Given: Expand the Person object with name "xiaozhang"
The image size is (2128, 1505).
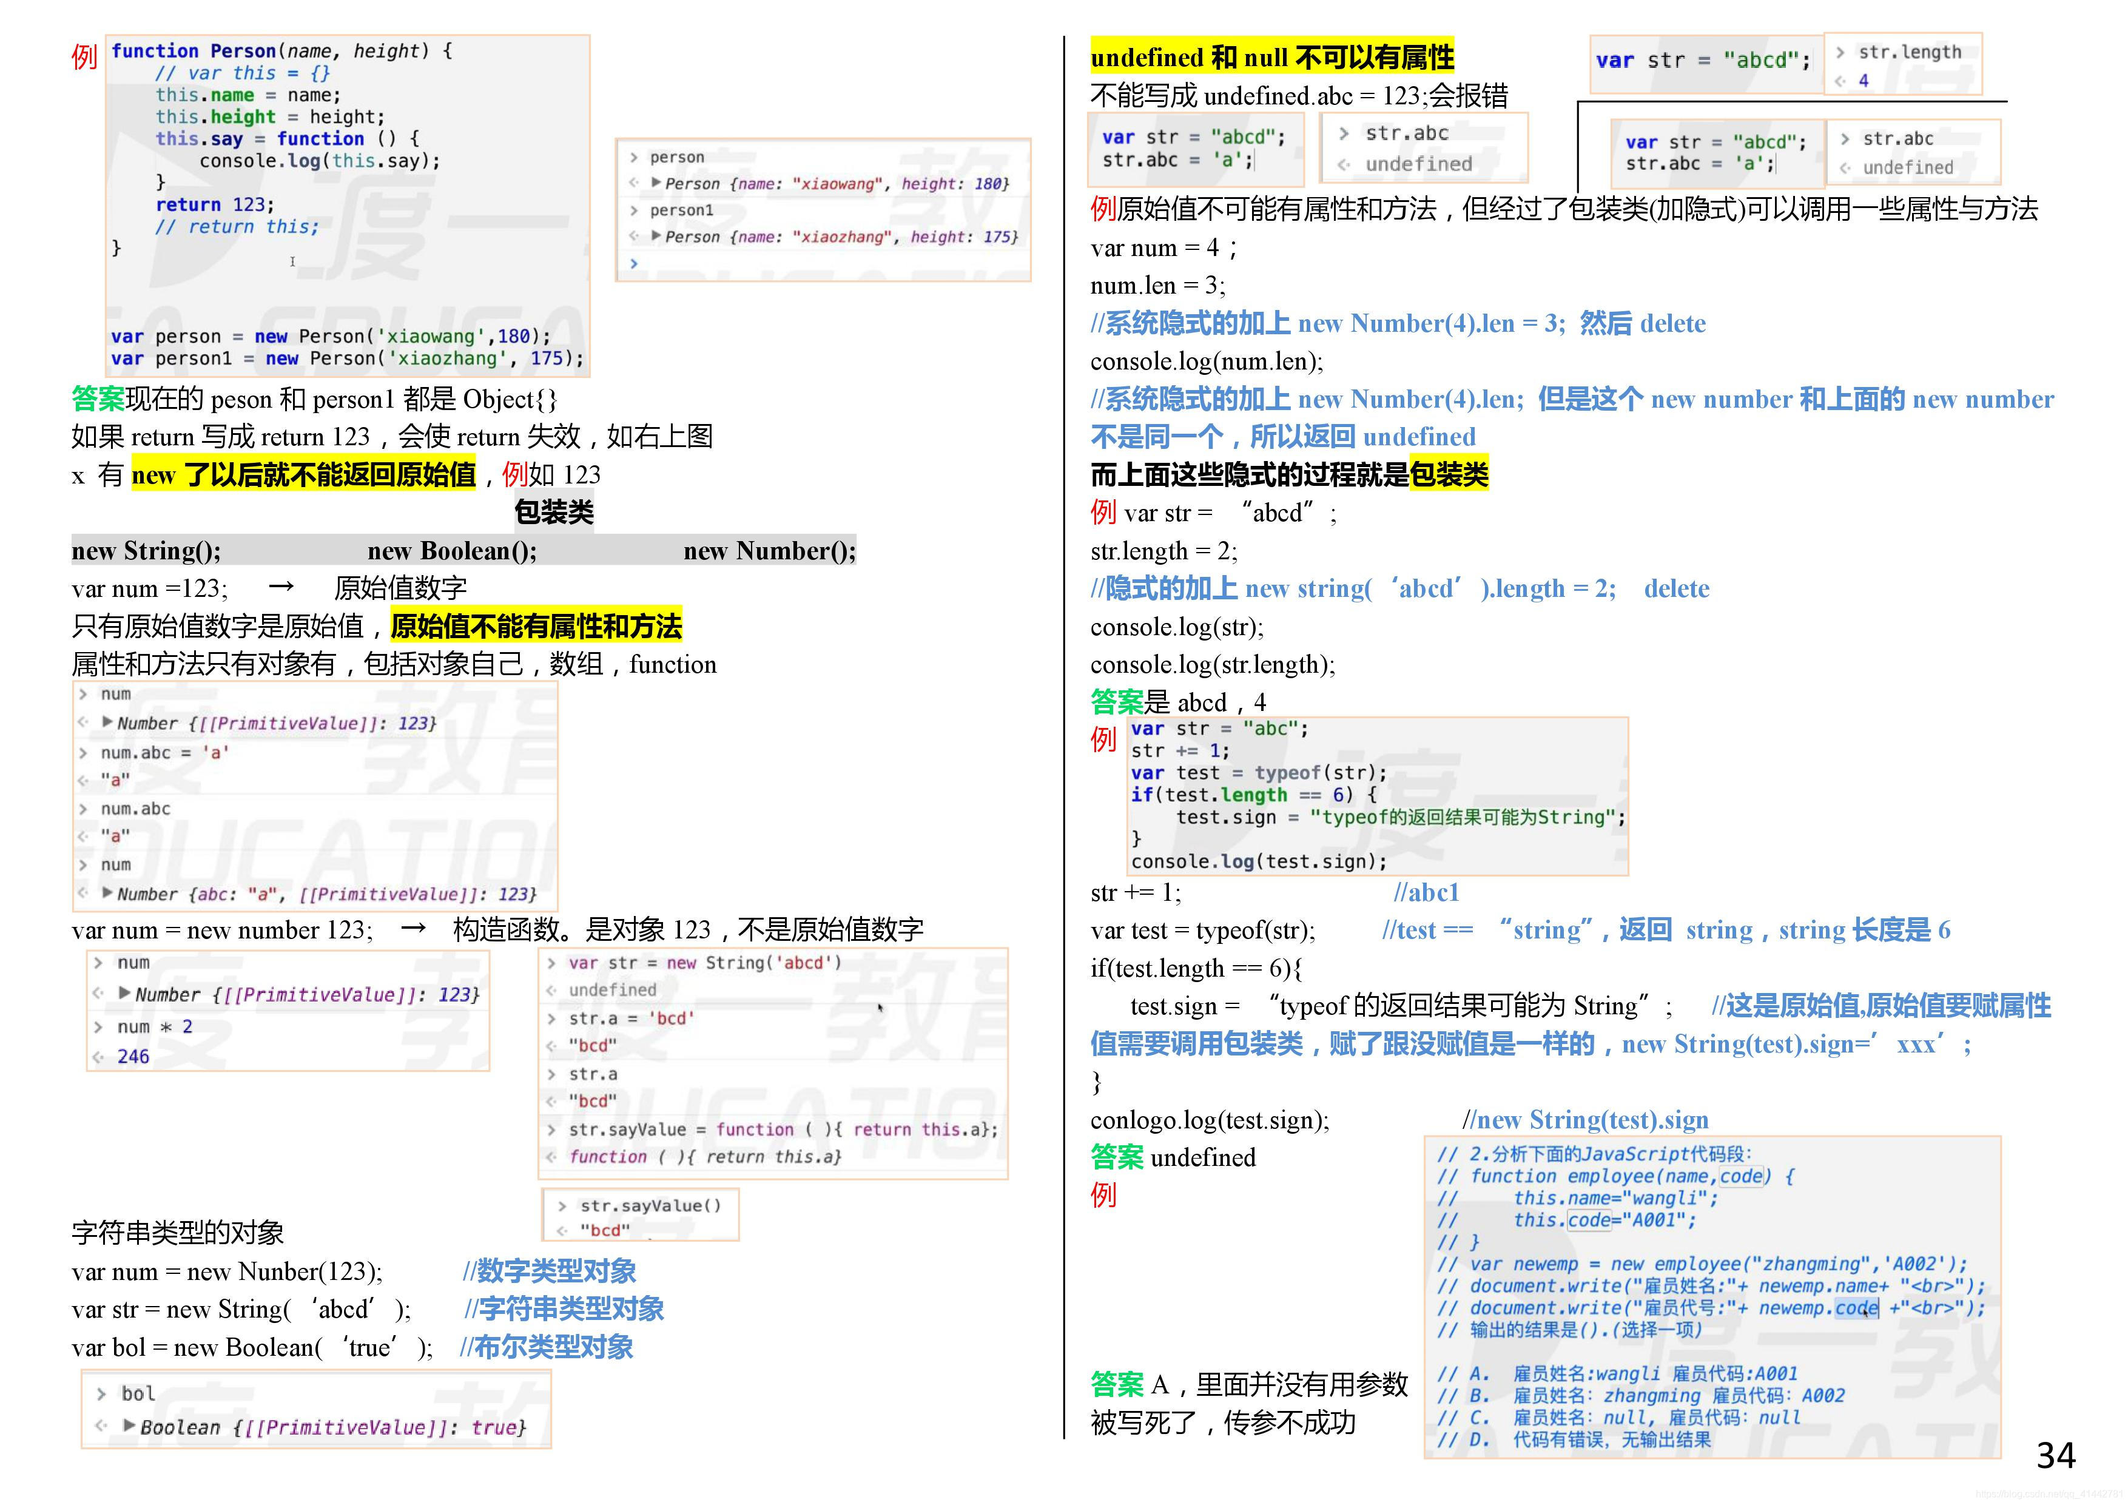Looking at the screenshot, I should 657,237.
